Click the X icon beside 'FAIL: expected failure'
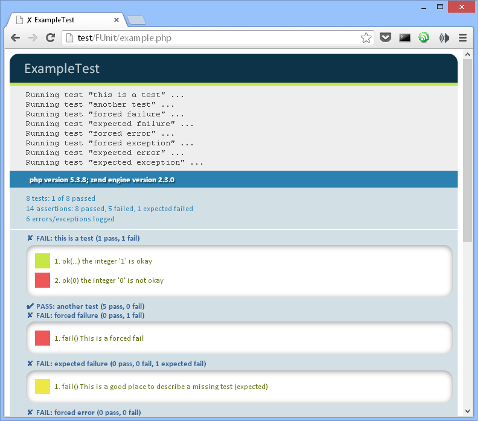The image size is (483, 421). click(x=30, y=364)
